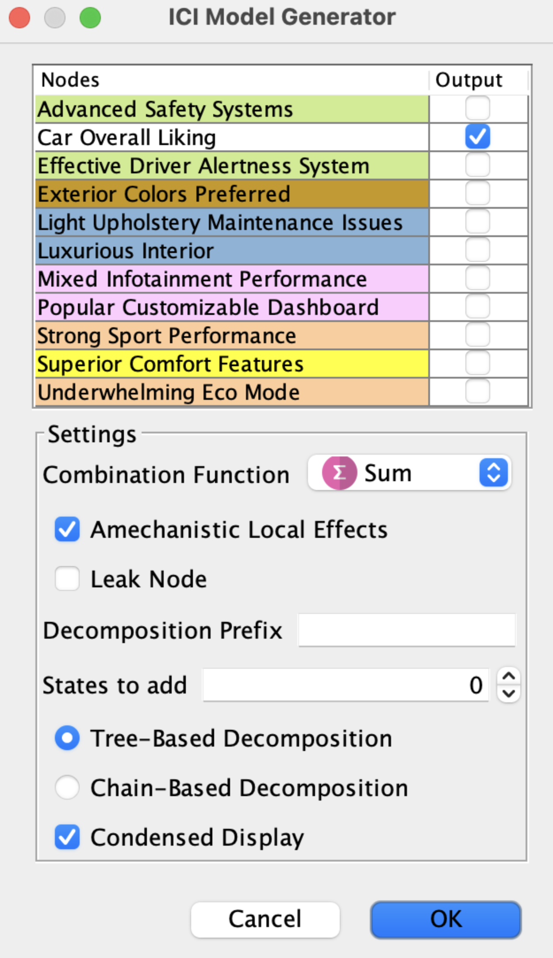This screenshot has width=553, height=958.
Task: Confirm with the OK button
Action: (446, 920)
